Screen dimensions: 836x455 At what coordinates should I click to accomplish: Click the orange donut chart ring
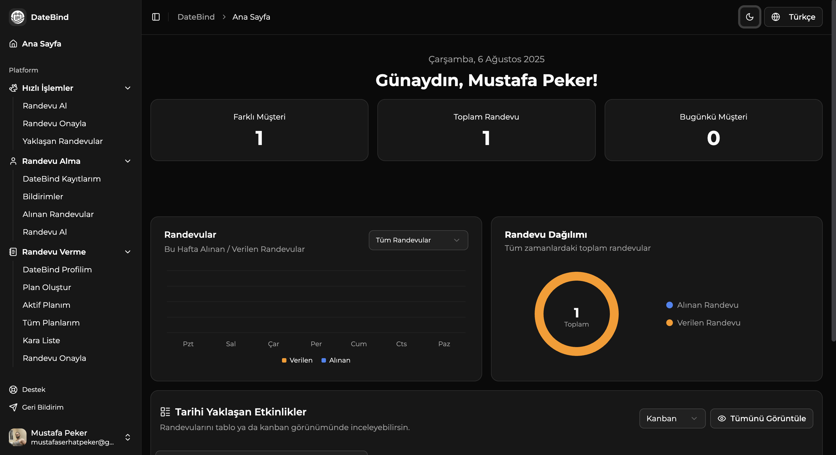576,276
